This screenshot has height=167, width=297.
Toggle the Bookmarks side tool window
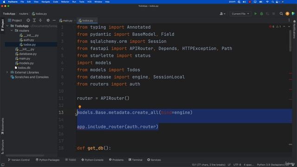2,126
